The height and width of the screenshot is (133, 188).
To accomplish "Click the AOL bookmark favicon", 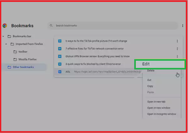I will tap(60, 72).
